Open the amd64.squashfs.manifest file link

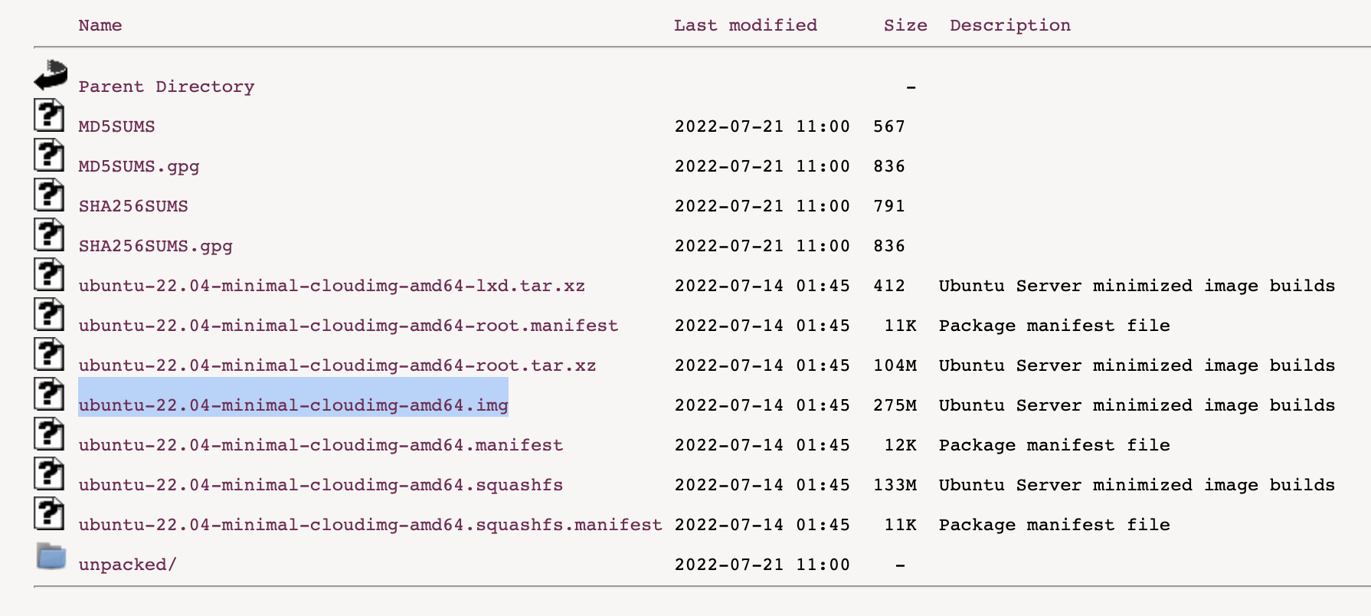[x=370, y=525]
